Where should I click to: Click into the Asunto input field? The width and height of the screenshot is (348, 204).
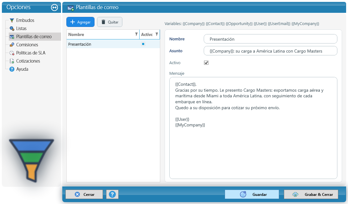coord(270,51)
